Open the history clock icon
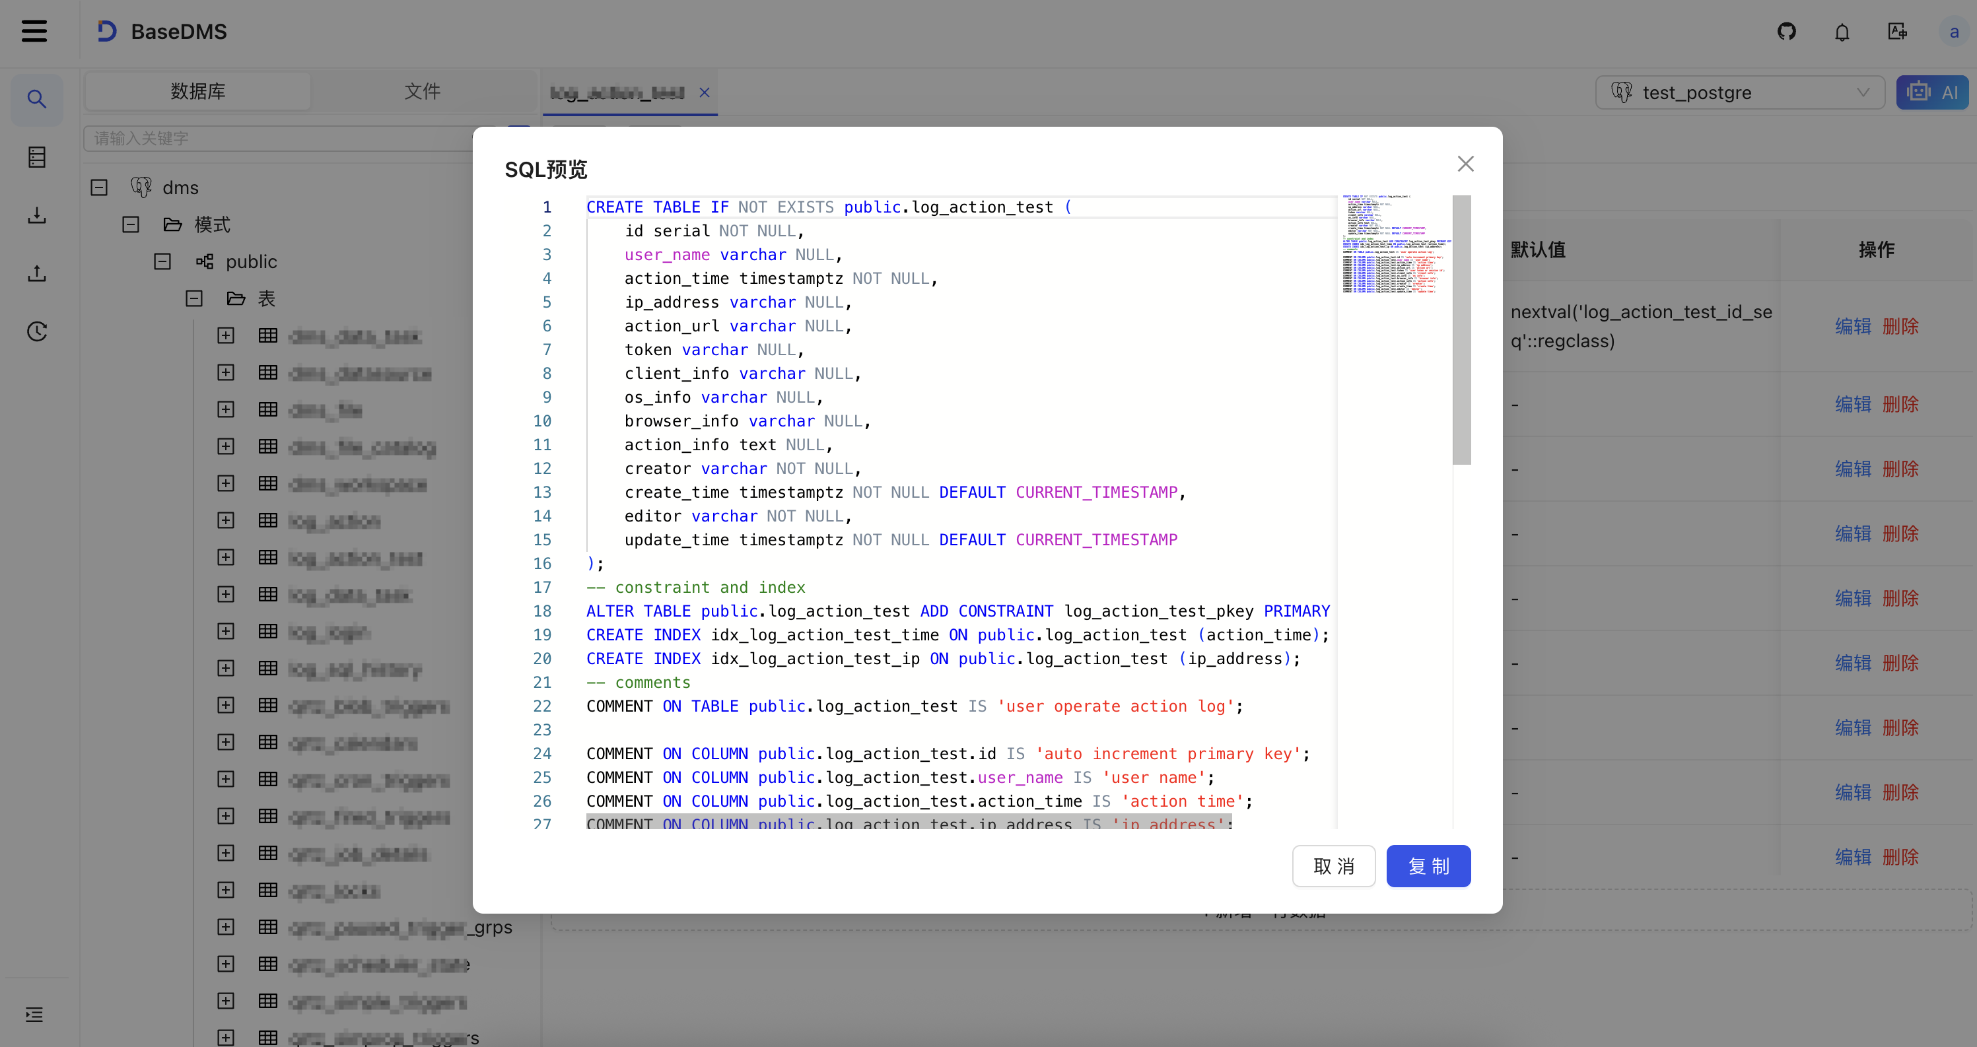 [37, 331]
